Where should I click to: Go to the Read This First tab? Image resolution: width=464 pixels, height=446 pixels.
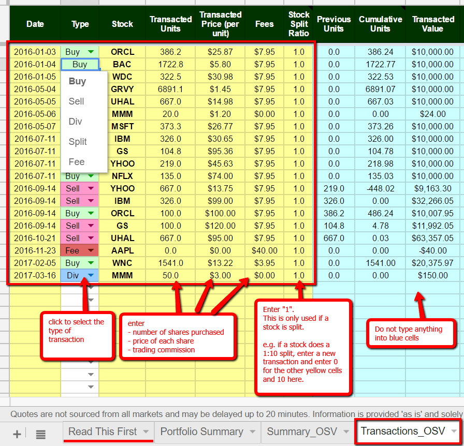[x=104, y=432]
